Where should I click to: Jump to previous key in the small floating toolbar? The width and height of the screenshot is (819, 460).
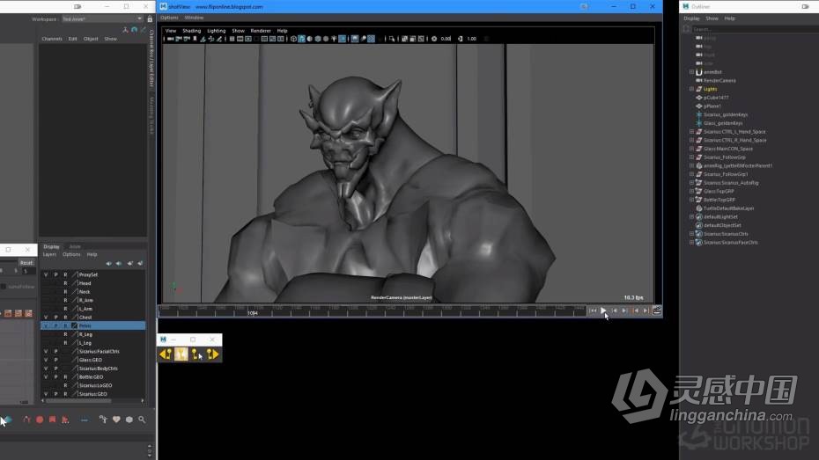tap(165, 354)
